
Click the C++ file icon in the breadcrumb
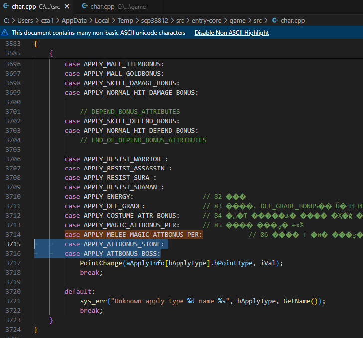click(x=274, y=21)
